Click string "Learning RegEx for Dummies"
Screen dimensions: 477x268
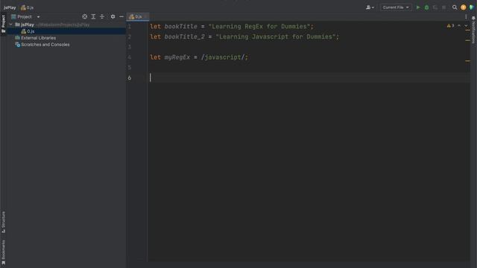click(x=259, y=27)
